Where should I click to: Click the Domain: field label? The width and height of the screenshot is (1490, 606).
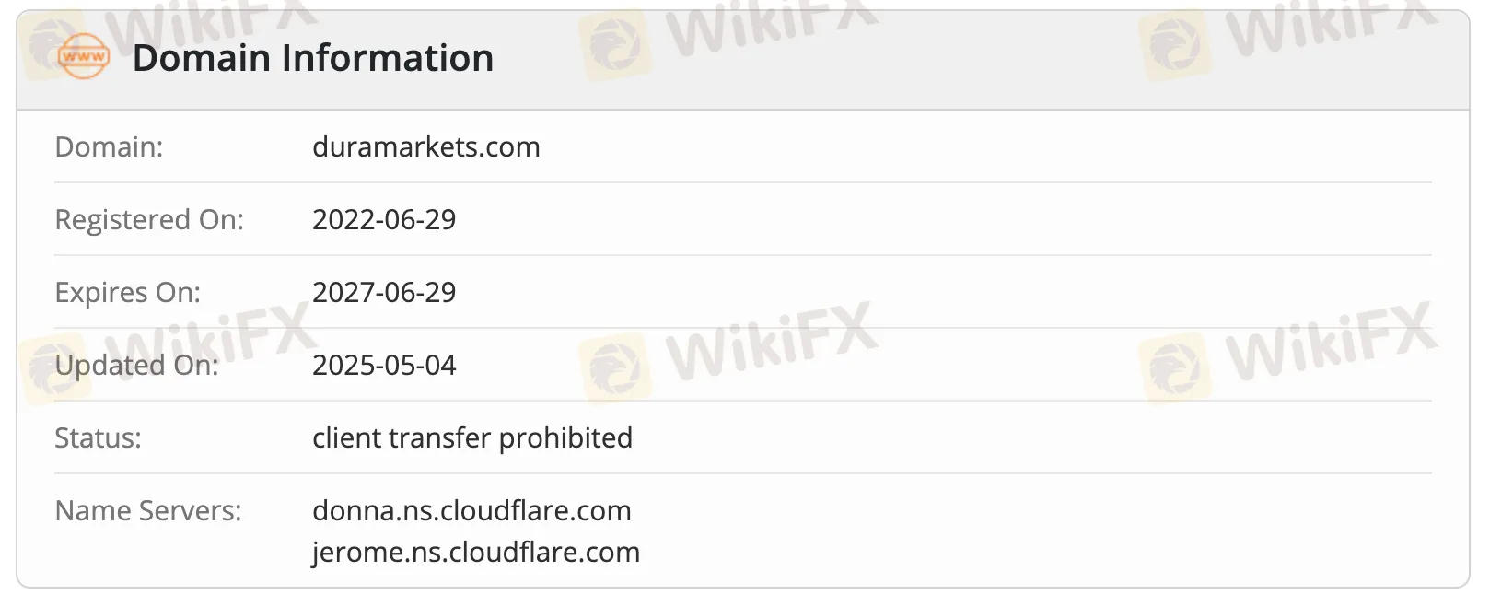tap(109, 146)
